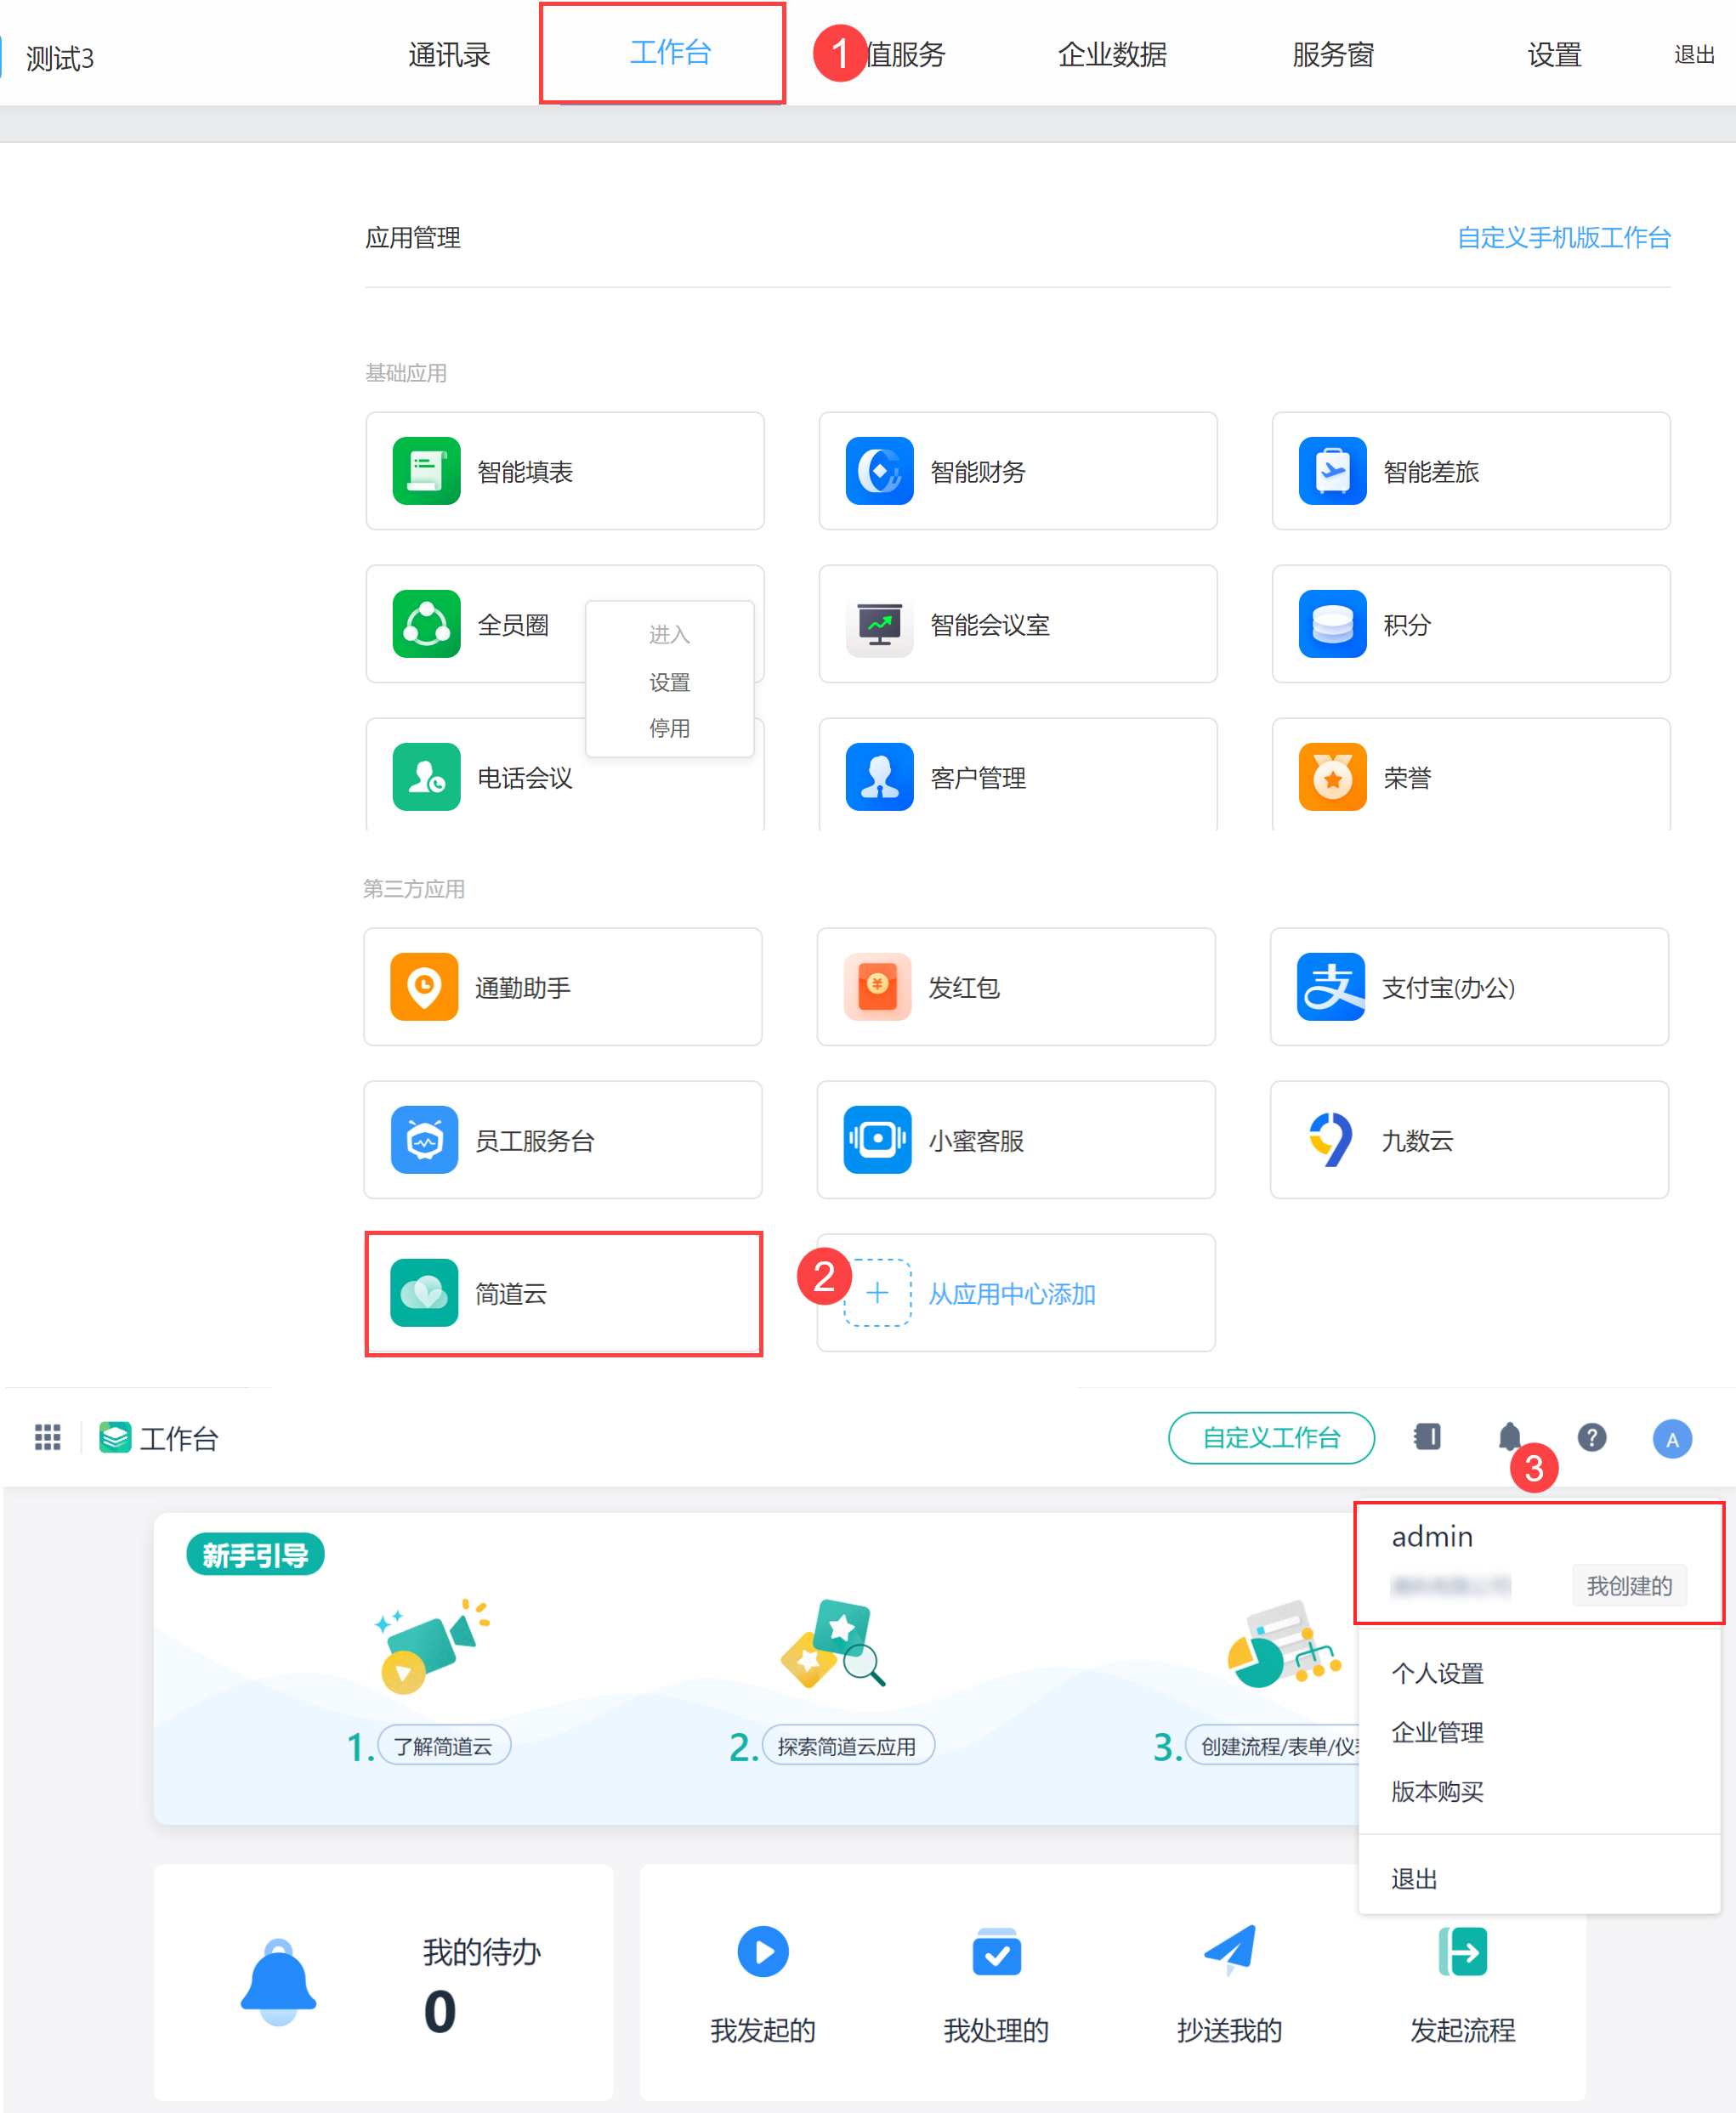Click 从应用中心添加 link

1012,1294
